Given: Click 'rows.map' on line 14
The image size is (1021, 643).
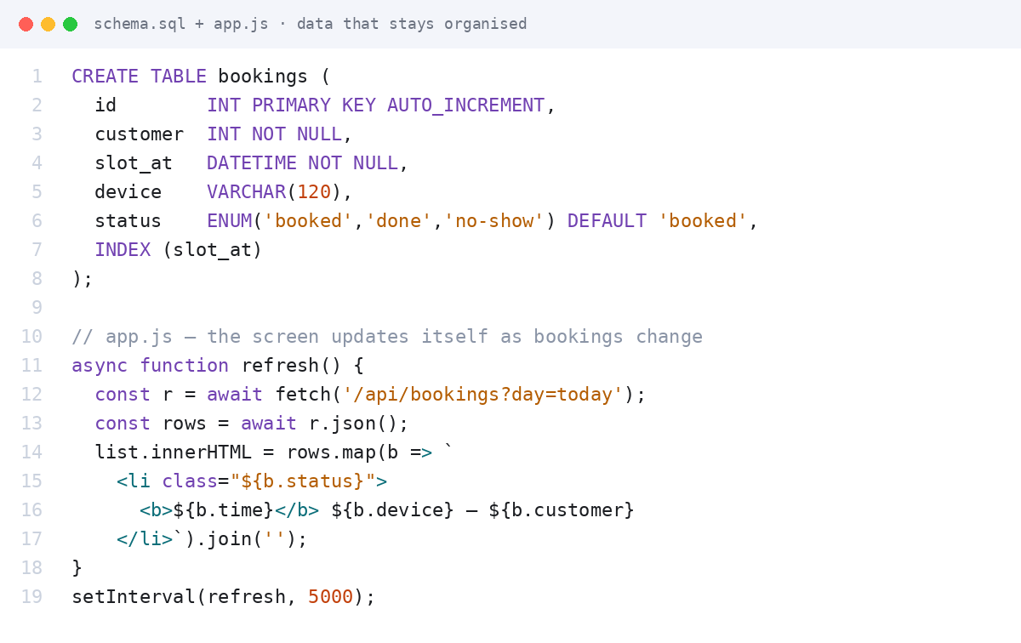Looking at the screenshot, I should coord(331,452).
